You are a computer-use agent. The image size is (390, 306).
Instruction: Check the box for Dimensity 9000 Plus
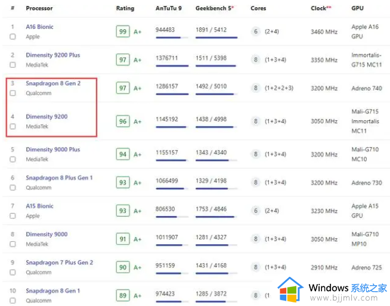13,159
